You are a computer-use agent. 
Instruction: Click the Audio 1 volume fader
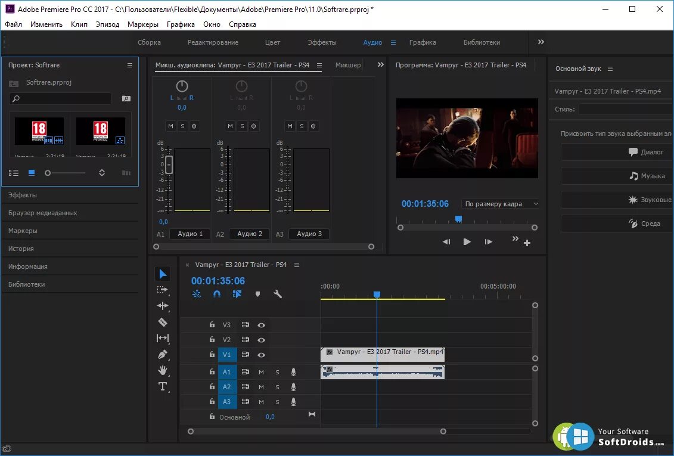coord(169,165)
